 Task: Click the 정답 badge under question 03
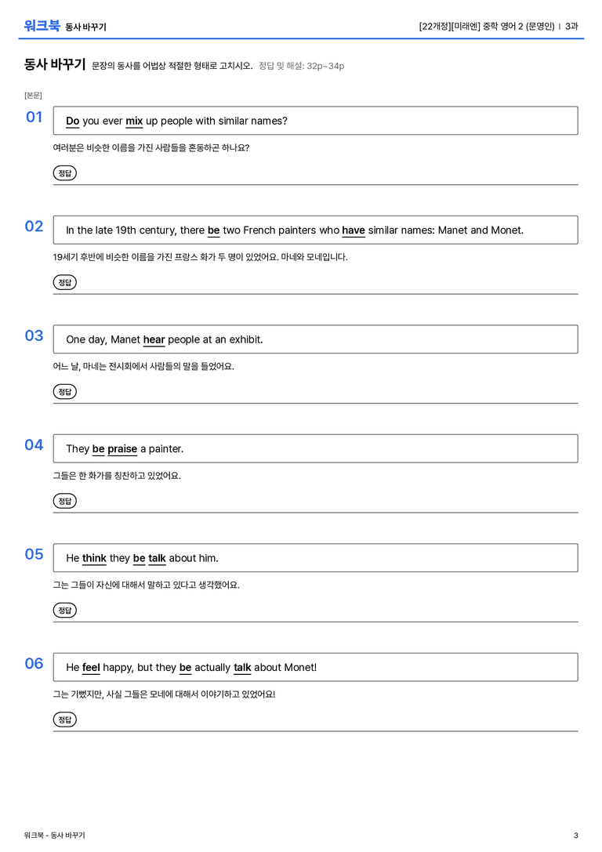point(64,392)
